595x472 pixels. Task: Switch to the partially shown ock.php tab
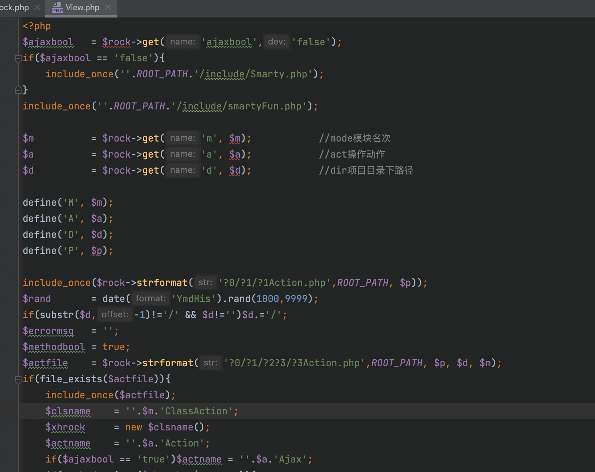coord(15,8)
